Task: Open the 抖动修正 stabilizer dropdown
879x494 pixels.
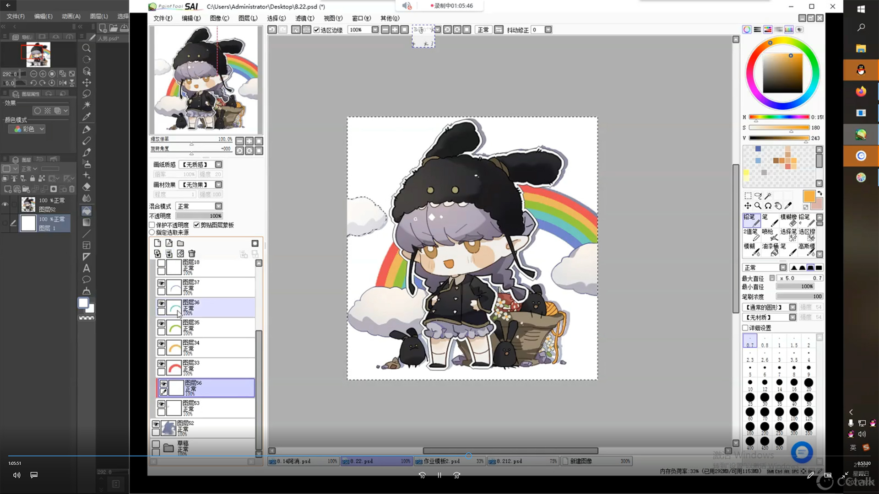Action: [x=548, y=30]
